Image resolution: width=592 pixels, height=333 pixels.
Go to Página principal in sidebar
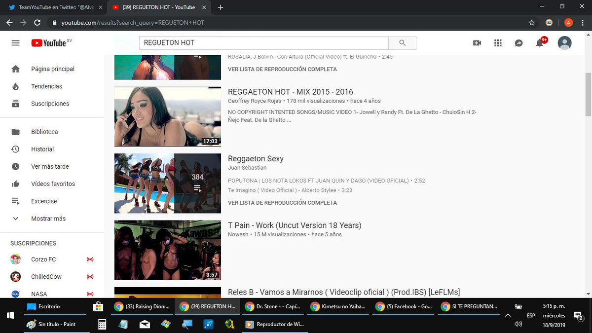click(x=52, y=69)
